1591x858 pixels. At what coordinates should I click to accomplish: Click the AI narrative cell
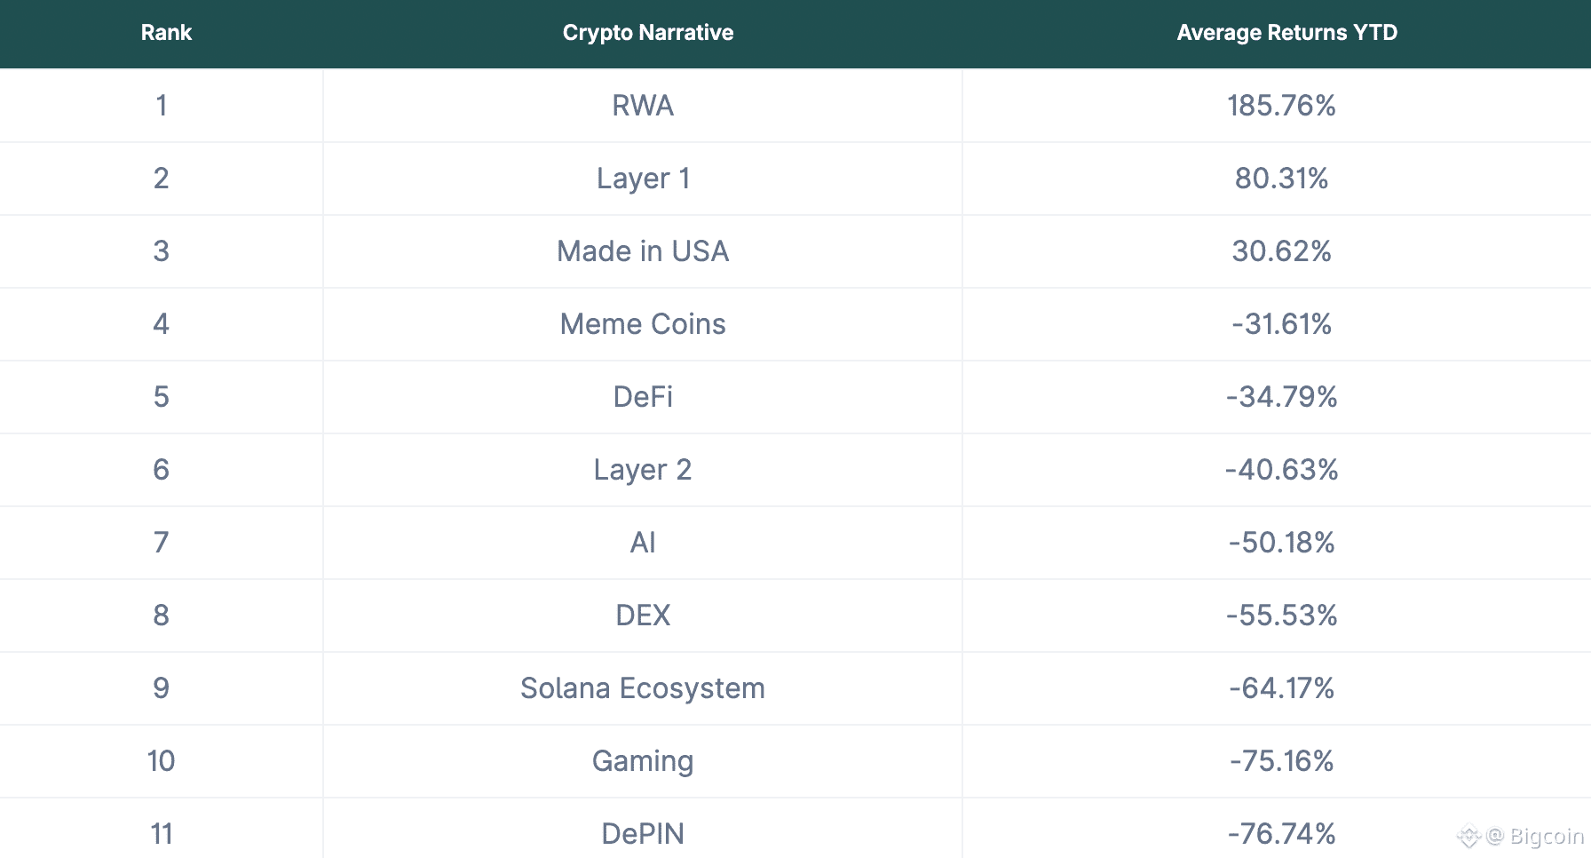643,543
